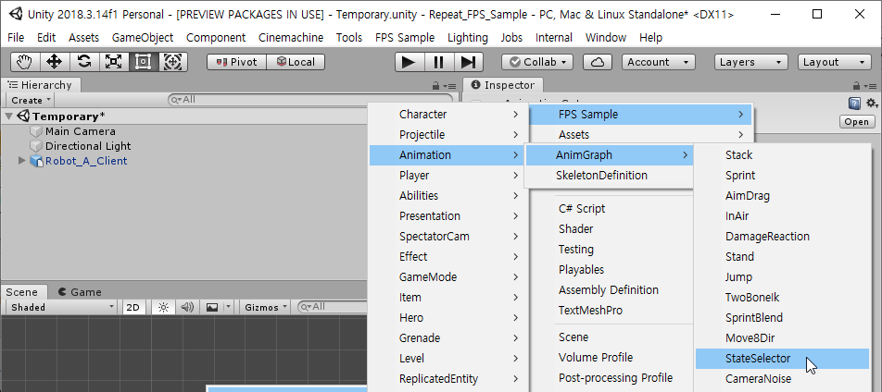Screen dimensions: 882x392
Task: Open the Collab dropdown
Action: pyautogui.click(x=537, y=62)
